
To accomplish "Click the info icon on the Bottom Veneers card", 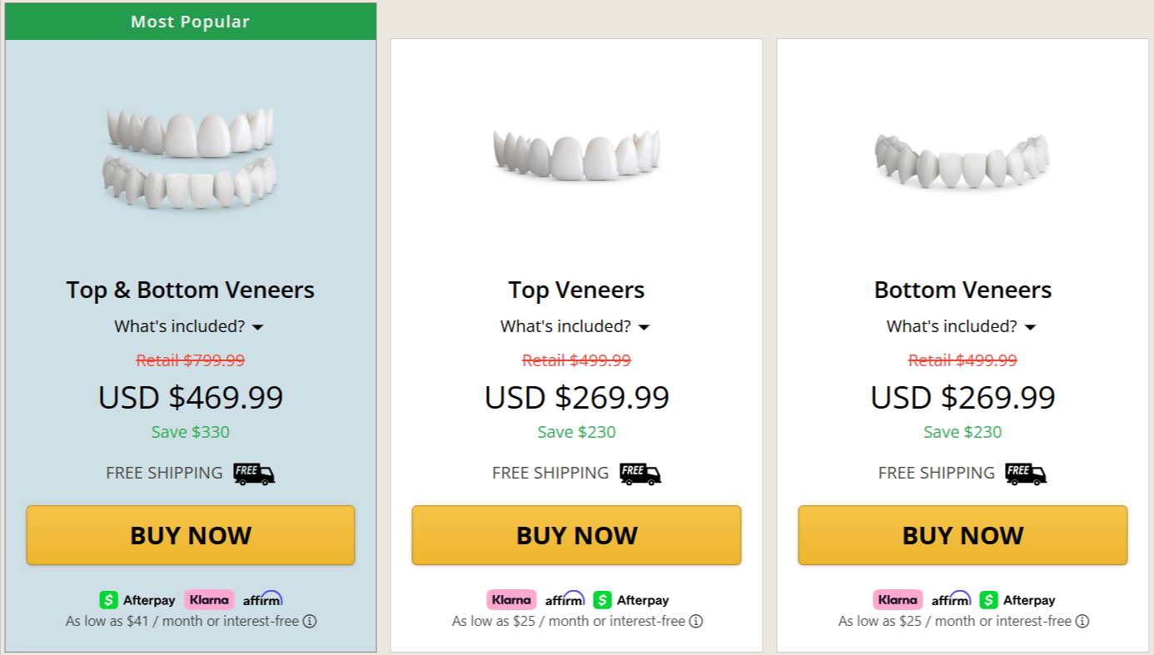I will click(x=1081, y=621).
